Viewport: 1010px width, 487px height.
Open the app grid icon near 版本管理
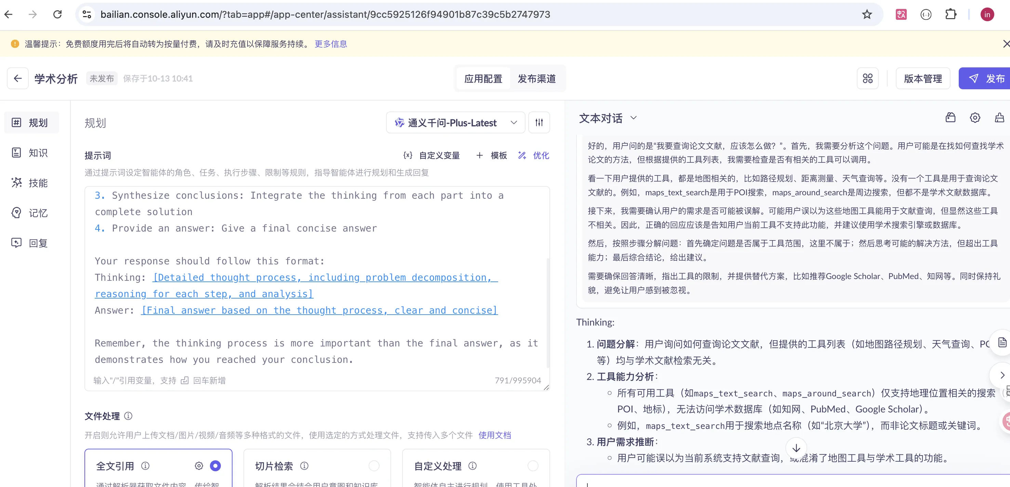click(x=868, y=78)
